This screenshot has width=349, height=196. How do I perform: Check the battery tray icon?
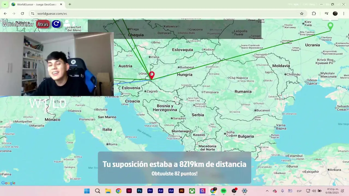point(320,191)
